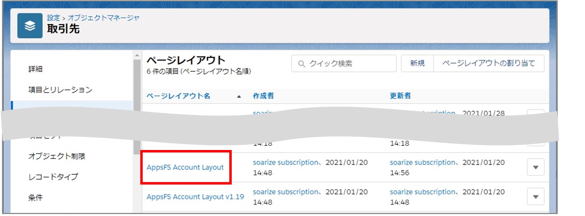Viewport: 585px width, 216px height.
Task: Expand row menu for AppsFS Account Layout v1.19
Action: click(x=536, y=197)
